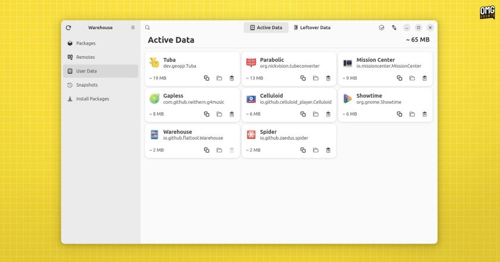Copy Tuba data path
Viewport: 500px width, 262px height.
[x=207, y=78]
